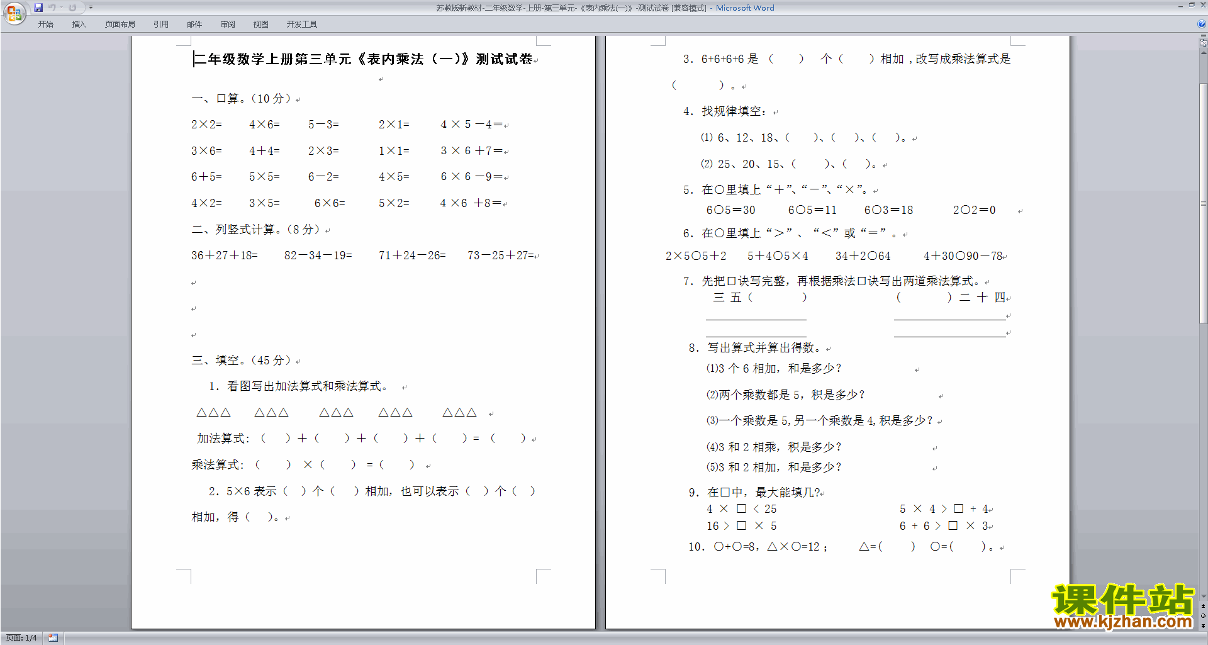
Task: Select the 引用 ribbon tab
Action: (160, 25)
